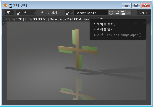Close the 블렌더 렌더 window

[146, 5]
